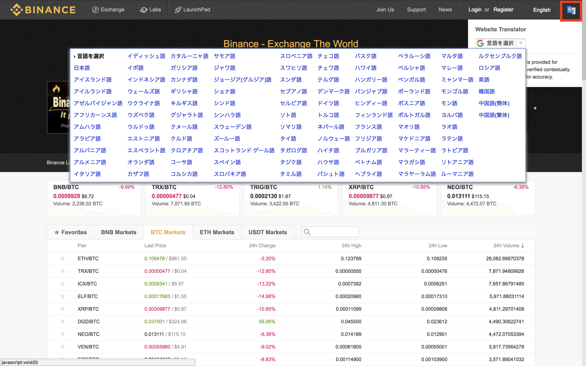The width and height of the screenshot is (586, 366).
Task: Sort by Last Price column header
Action: click(x=155, y=246)
